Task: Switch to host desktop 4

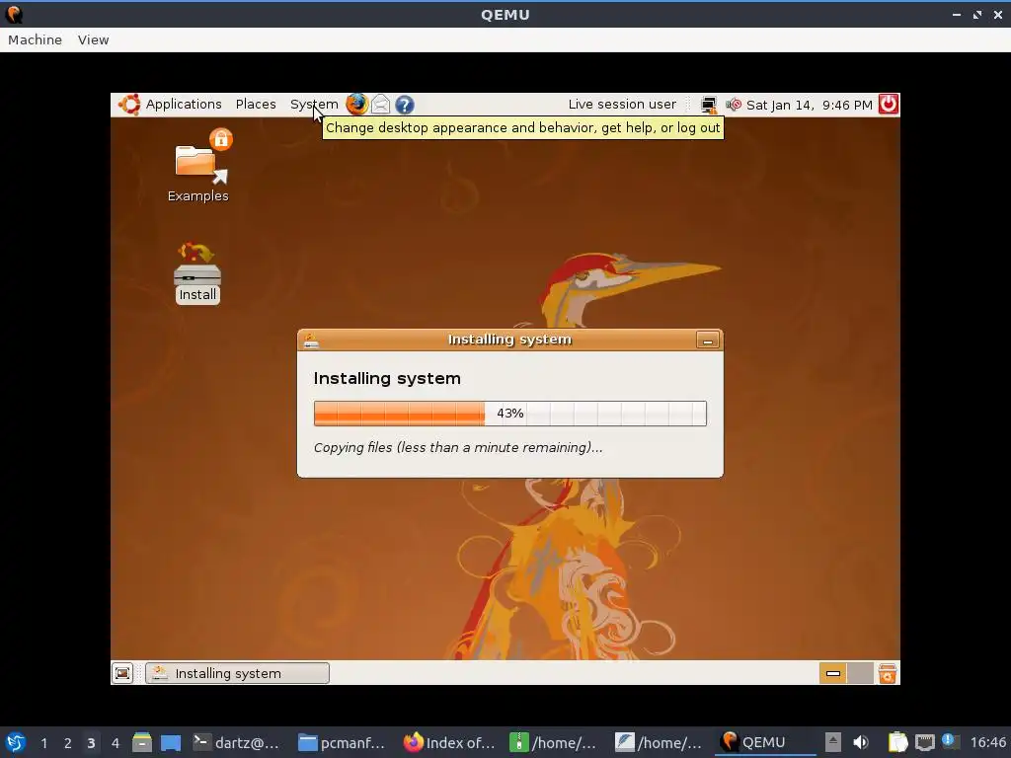Action: [116, 743]
